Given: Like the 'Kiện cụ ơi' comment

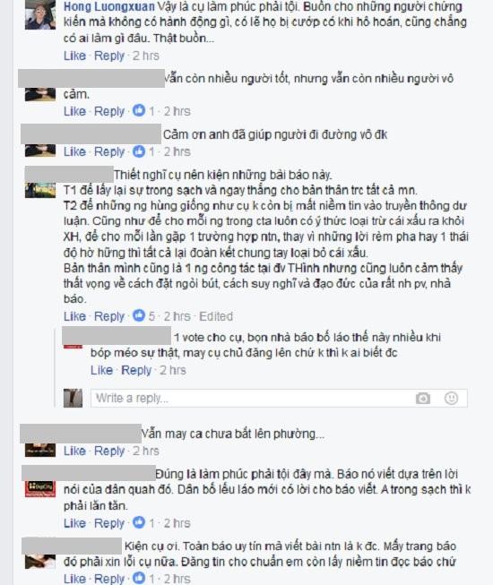Looking at the screenshot, I should (74, 579).
